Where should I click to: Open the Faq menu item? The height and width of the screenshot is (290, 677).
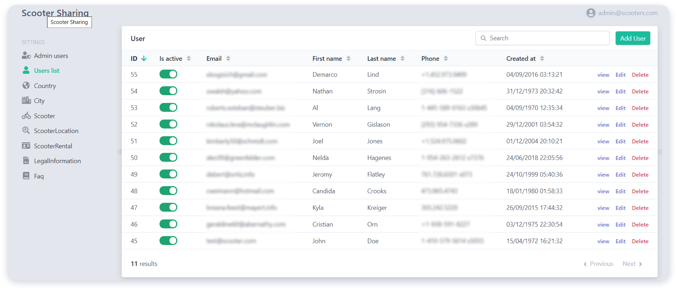coord(39,176)
